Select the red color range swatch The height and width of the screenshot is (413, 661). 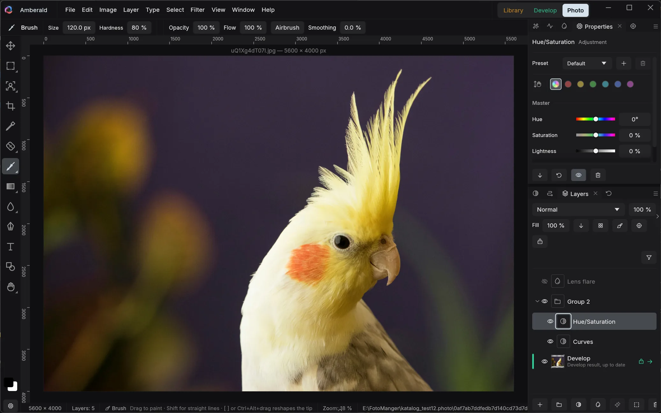(568, 84)
